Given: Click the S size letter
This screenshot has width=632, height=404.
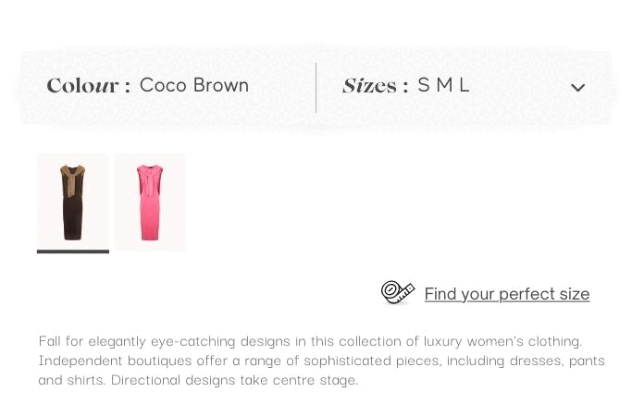Looking at the screenshot, I should click(424, 85).
